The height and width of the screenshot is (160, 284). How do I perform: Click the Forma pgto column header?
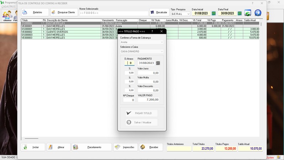click(126, 20)
